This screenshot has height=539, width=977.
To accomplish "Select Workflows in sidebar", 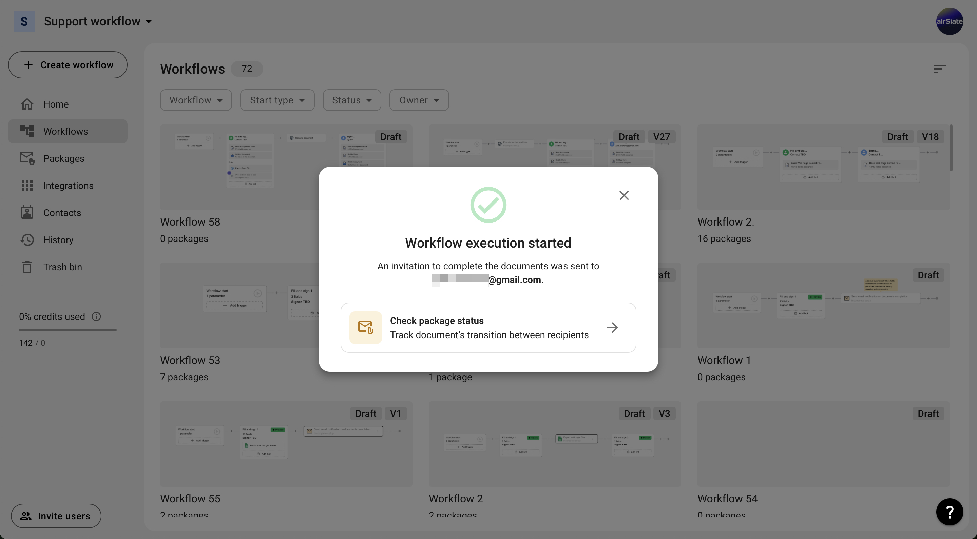I will pyautogui.click(x=68, y=131).
